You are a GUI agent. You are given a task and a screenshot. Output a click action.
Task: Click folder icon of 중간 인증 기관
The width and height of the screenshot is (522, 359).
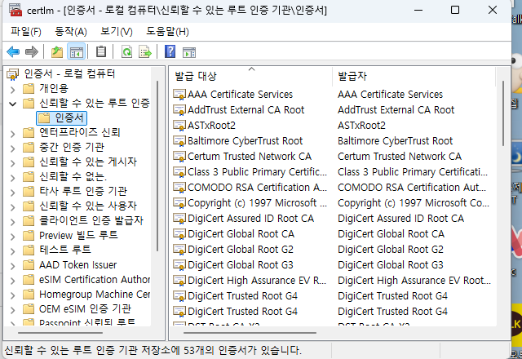coord(29,147)
